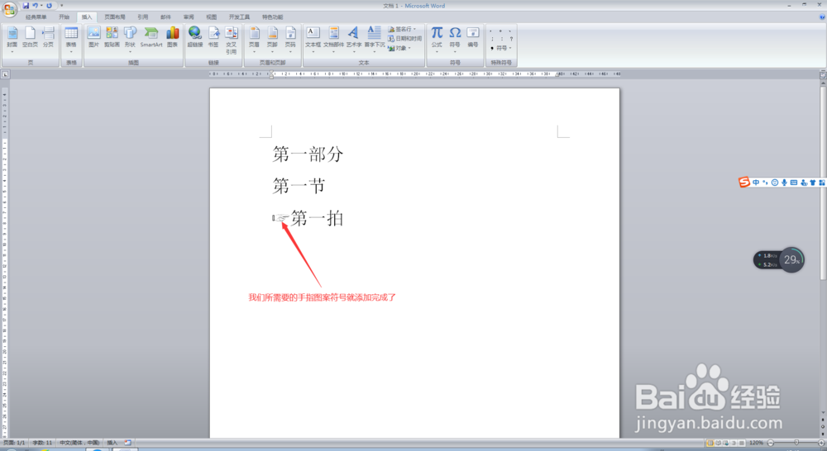Screen dimensions: 827x451
Task: Toggle insert/overtype mode (插入)
Action: point(112,443)
